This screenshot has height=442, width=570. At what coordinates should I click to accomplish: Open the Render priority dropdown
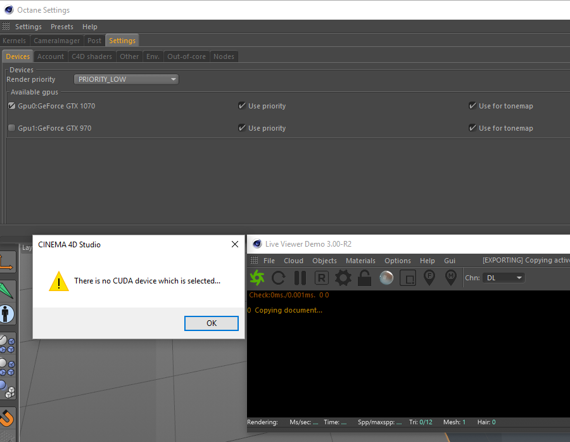tap(126, 79)
